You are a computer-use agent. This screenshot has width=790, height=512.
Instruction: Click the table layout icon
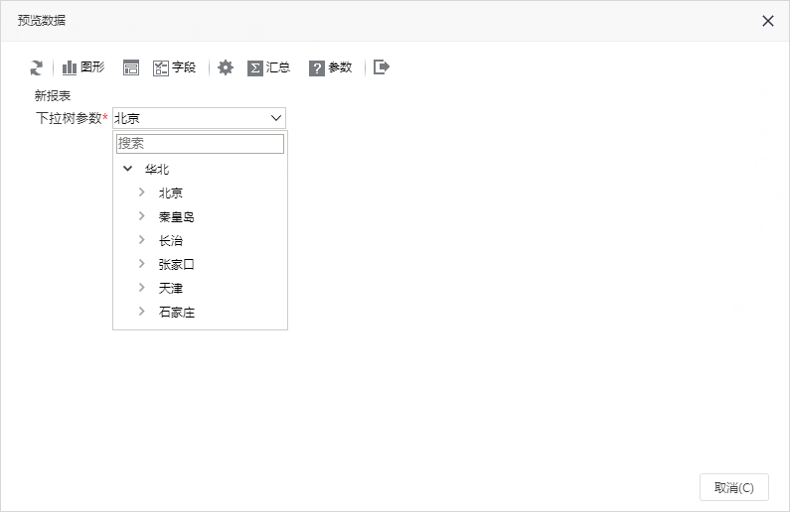coord(131,67)
